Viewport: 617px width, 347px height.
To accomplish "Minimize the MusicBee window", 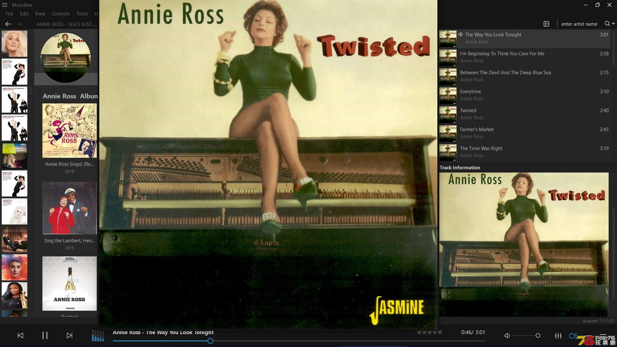I will [x=586, y=5].
